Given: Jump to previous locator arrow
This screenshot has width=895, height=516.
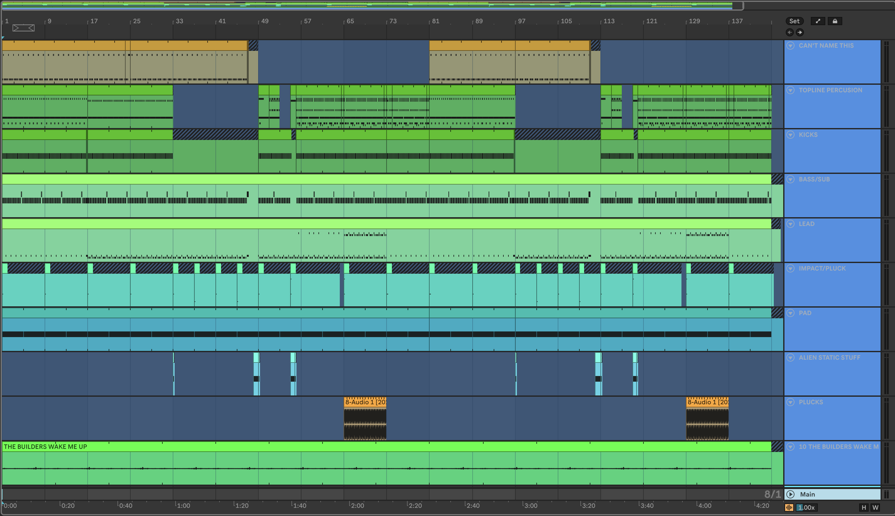Looking at the screenshot, I should click(x=790, y=32).
